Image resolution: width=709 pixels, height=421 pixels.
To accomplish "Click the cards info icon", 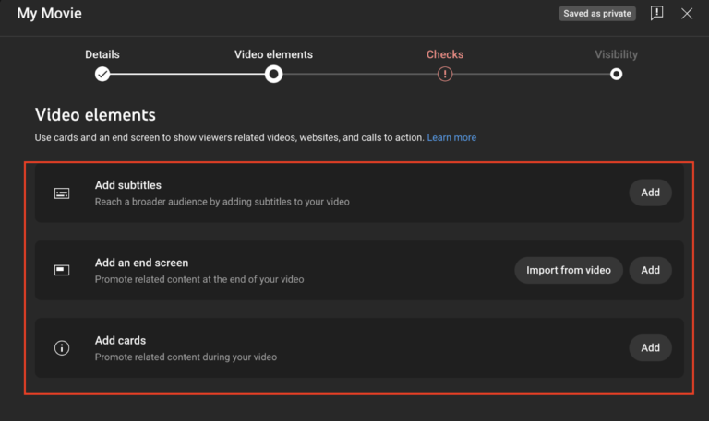I will [62, 347].
